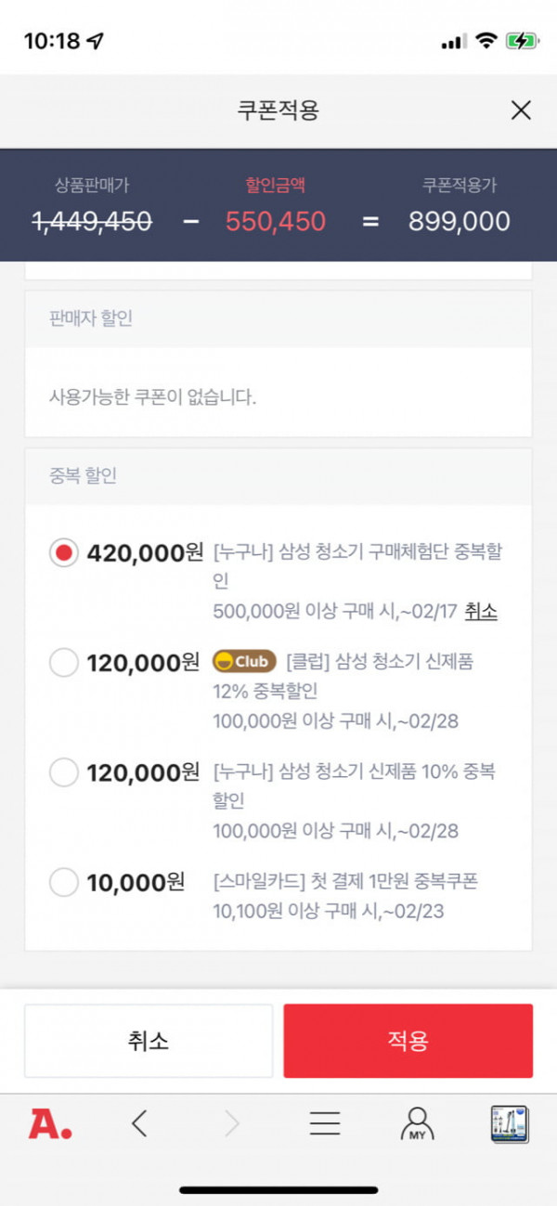Viewport: 557px width, 1206px height.
Task: Tap the 중복 할인 section header
Action: click(278, 476)
